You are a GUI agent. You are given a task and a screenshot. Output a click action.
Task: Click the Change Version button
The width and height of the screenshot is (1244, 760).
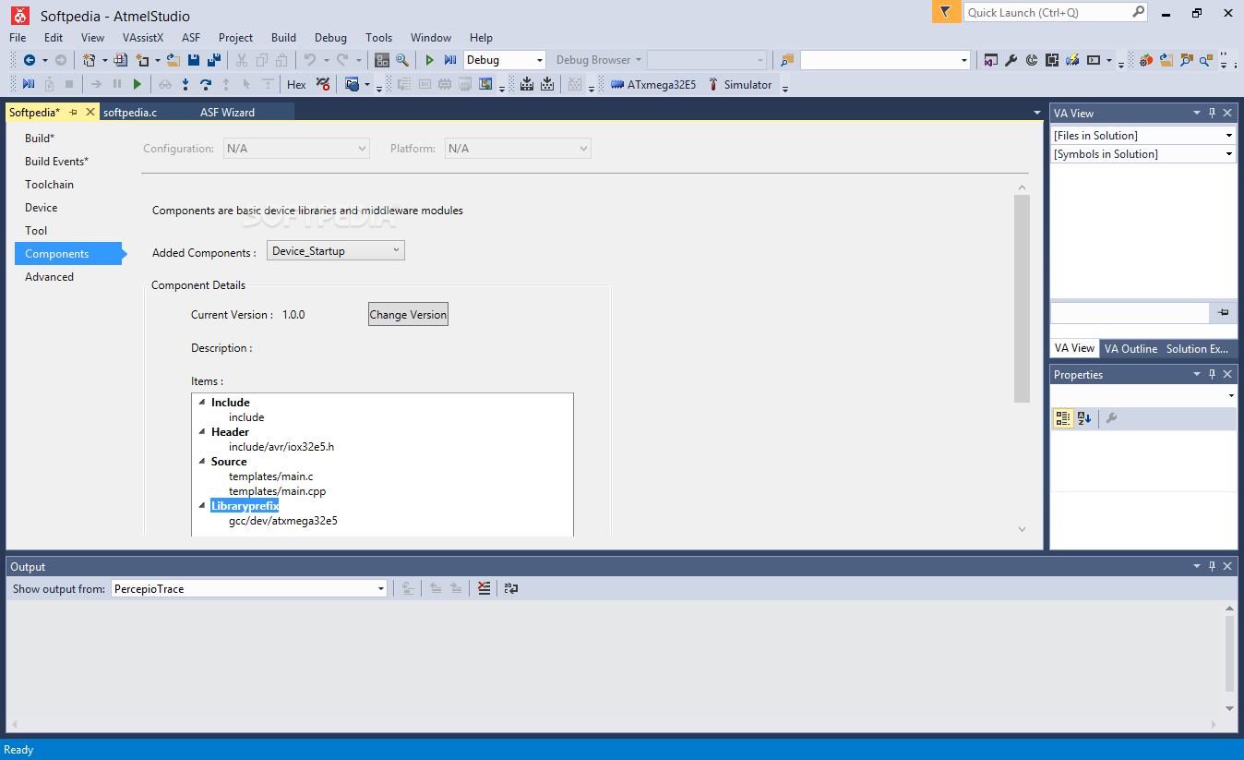point(408,314)
